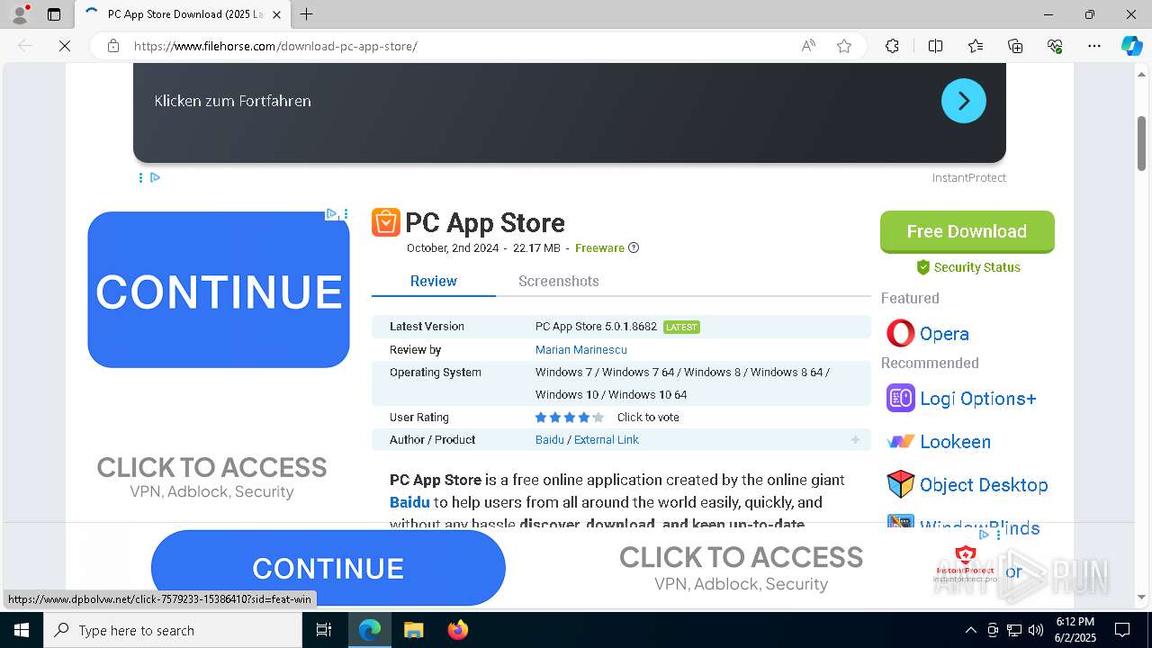The height and width of the screenshot is (648, 1152).
Task: Rate with the fifth star
Action: point(598,418)
